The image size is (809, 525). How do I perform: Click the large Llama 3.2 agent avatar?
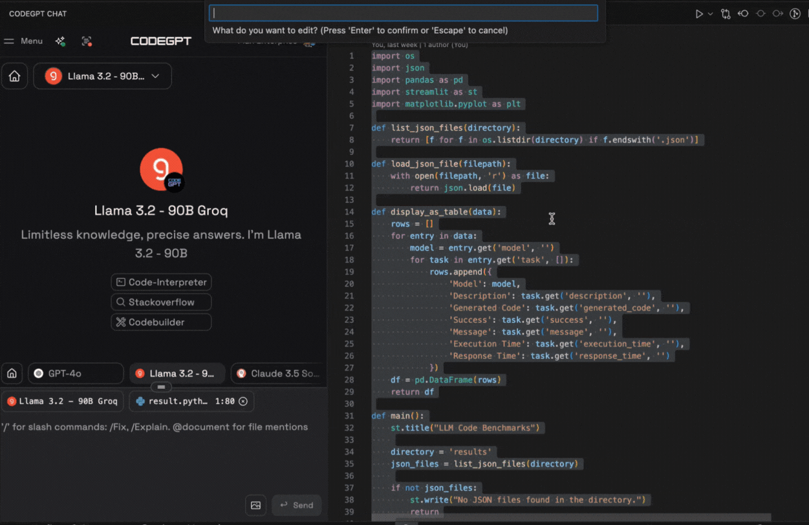click(x=161, y=169)
